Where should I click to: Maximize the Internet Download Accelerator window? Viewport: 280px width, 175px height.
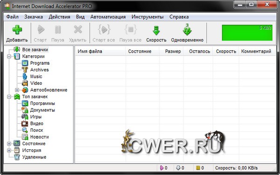pyautogui.click(x=251, y=4)
